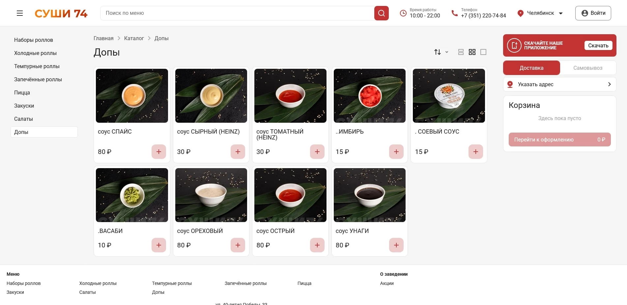Screen dimensions: 627x305
Task: Add соус УНАГИ to cart with plus
Action: 396,245
